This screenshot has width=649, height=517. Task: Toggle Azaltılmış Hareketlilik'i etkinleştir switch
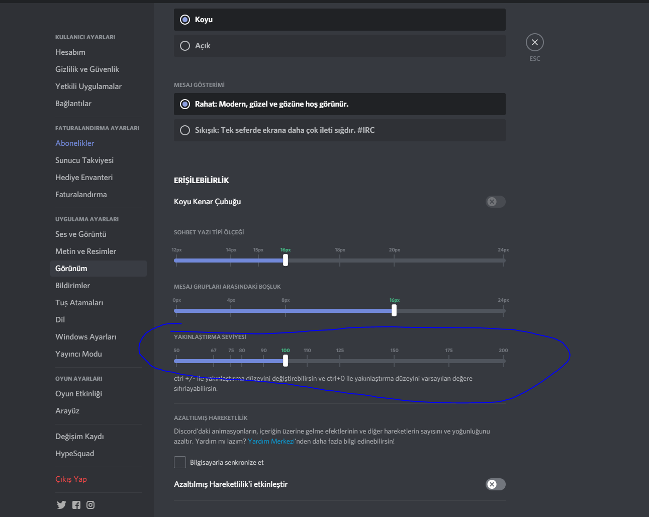pos(496,484)
